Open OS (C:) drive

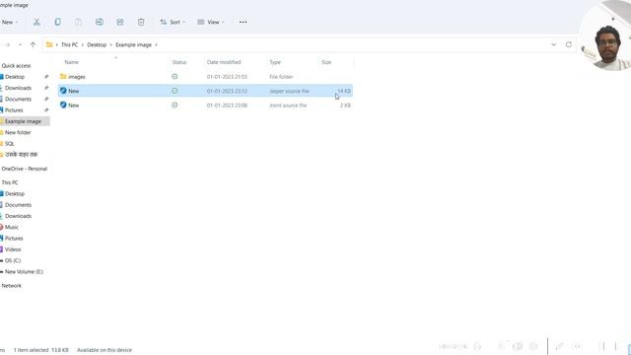tap(13, 260)
